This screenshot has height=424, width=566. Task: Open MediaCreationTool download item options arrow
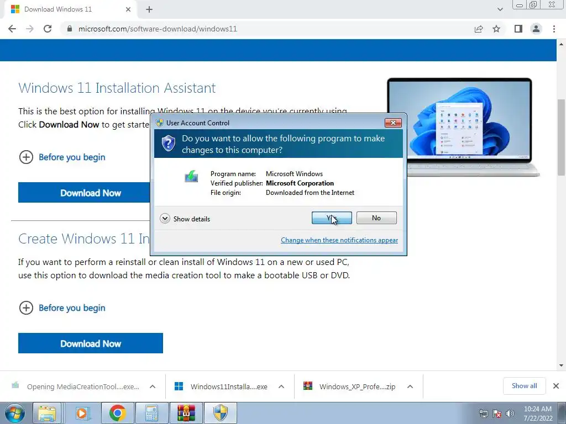click(153, 386)
